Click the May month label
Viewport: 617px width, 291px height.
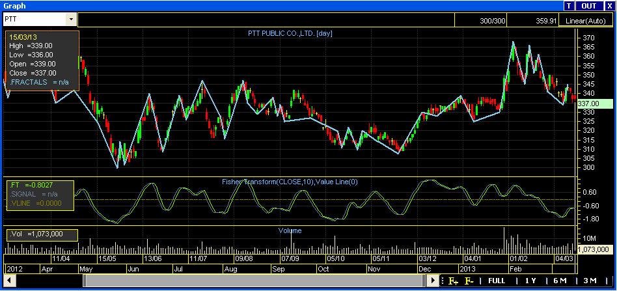(x=86, y=270)
